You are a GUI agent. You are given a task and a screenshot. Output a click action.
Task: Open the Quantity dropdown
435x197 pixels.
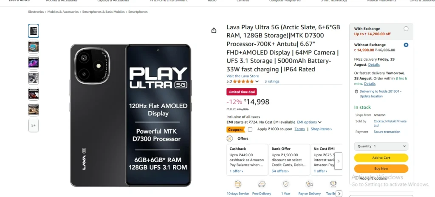pos(381,146)
